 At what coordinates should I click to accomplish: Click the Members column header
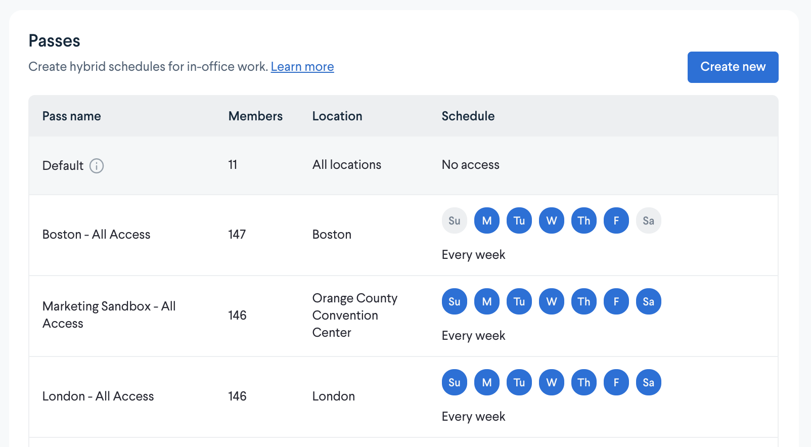pyautogui.click(x=255, y=116)
